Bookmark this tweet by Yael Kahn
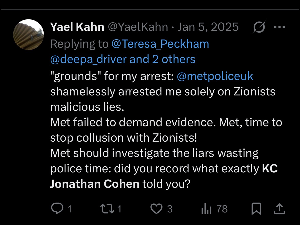 point(256,209)
